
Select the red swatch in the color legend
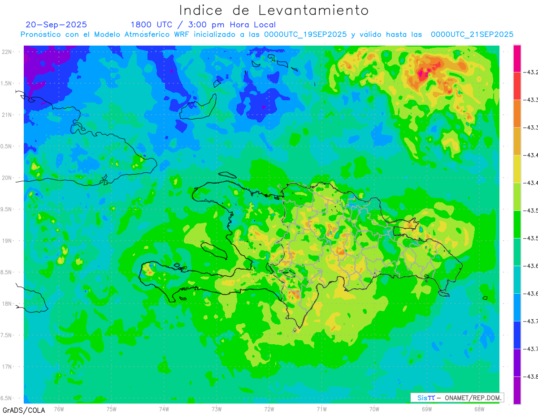[x=517, y=86]
